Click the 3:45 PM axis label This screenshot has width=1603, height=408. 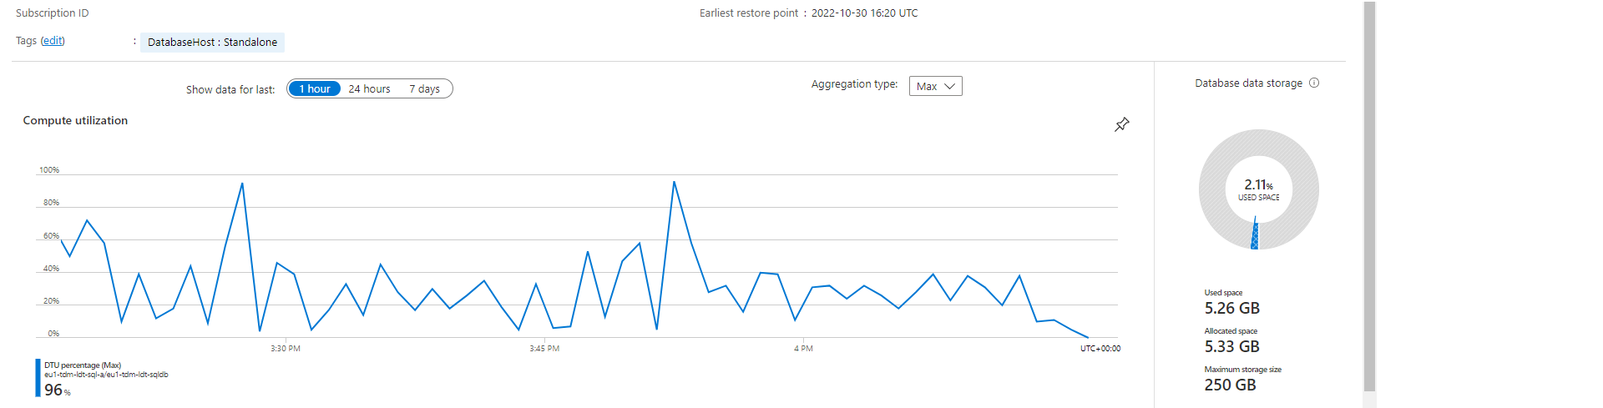[544, 349]
